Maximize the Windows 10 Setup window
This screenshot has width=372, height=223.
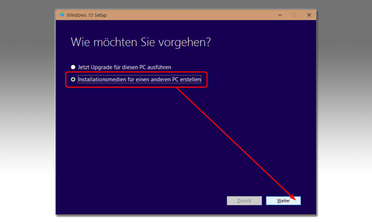click(x=294, y=15)
